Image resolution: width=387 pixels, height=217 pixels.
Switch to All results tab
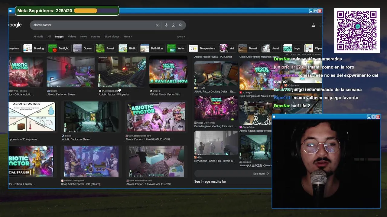click(x=49, y=36)
